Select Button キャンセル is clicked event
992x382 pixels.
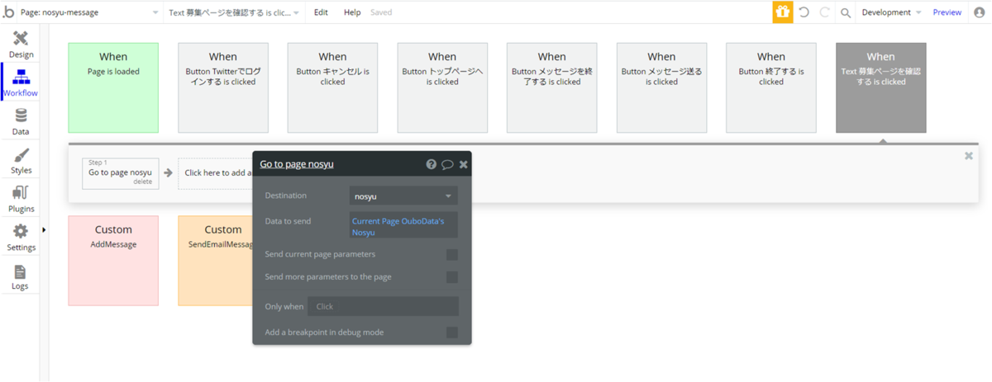tap(332, 87)
